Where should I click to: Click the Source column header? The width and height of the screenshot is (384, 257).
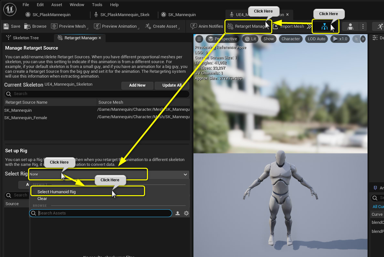point(16,204)
